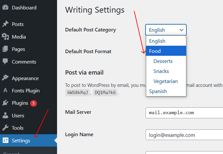Click the Writing Settings heading
The height and width of the screenshot is (154, 223).
point(95,10)
